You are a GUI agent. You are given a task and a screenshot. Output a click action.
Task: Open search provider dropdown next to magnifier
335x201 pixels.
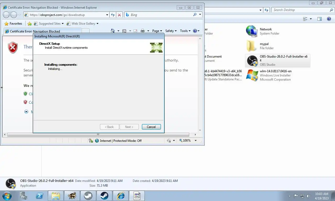[200, 15]
